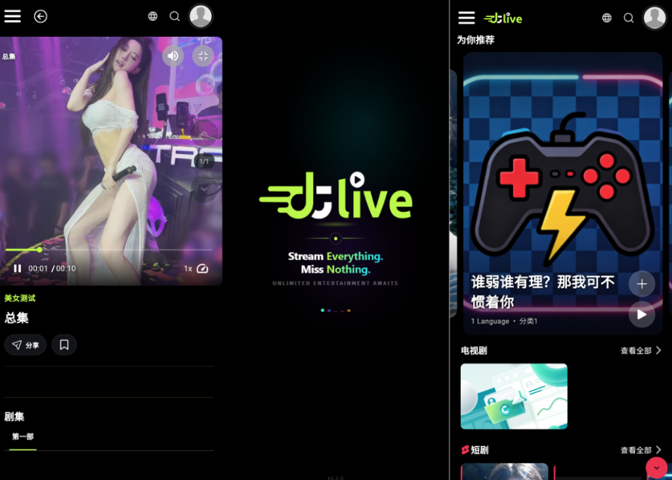Viewport: 672px width, 480px height.
Task: Click the 总集 video title
Action: [x=16, y=318]
